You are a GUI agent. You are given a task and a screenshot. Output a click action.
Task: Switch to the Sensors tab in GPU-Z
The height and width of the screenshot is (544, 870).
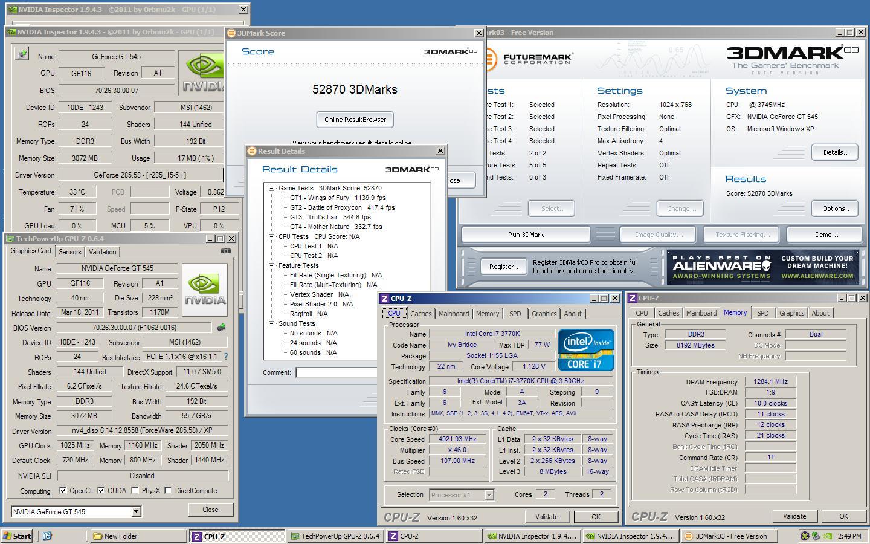(69, 252)
